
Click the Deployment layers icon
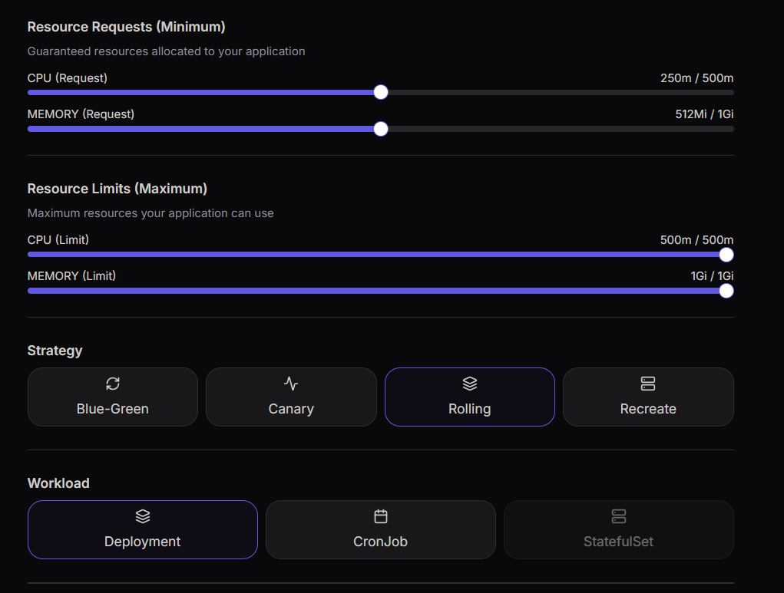[x=143, y=516]
